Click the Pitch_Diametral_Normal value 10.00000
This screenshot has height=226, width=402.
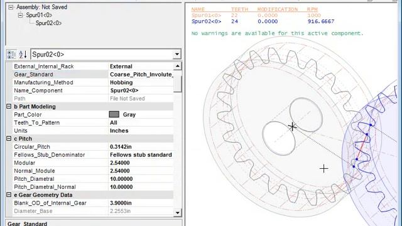tap(121, 187)
